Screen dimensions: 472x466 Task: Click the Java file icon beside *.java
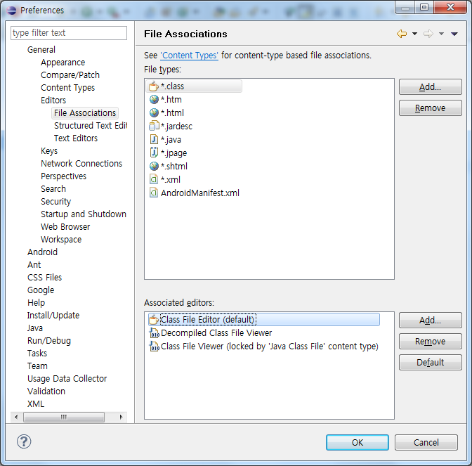pyautogui.click(x=154, y=139)
